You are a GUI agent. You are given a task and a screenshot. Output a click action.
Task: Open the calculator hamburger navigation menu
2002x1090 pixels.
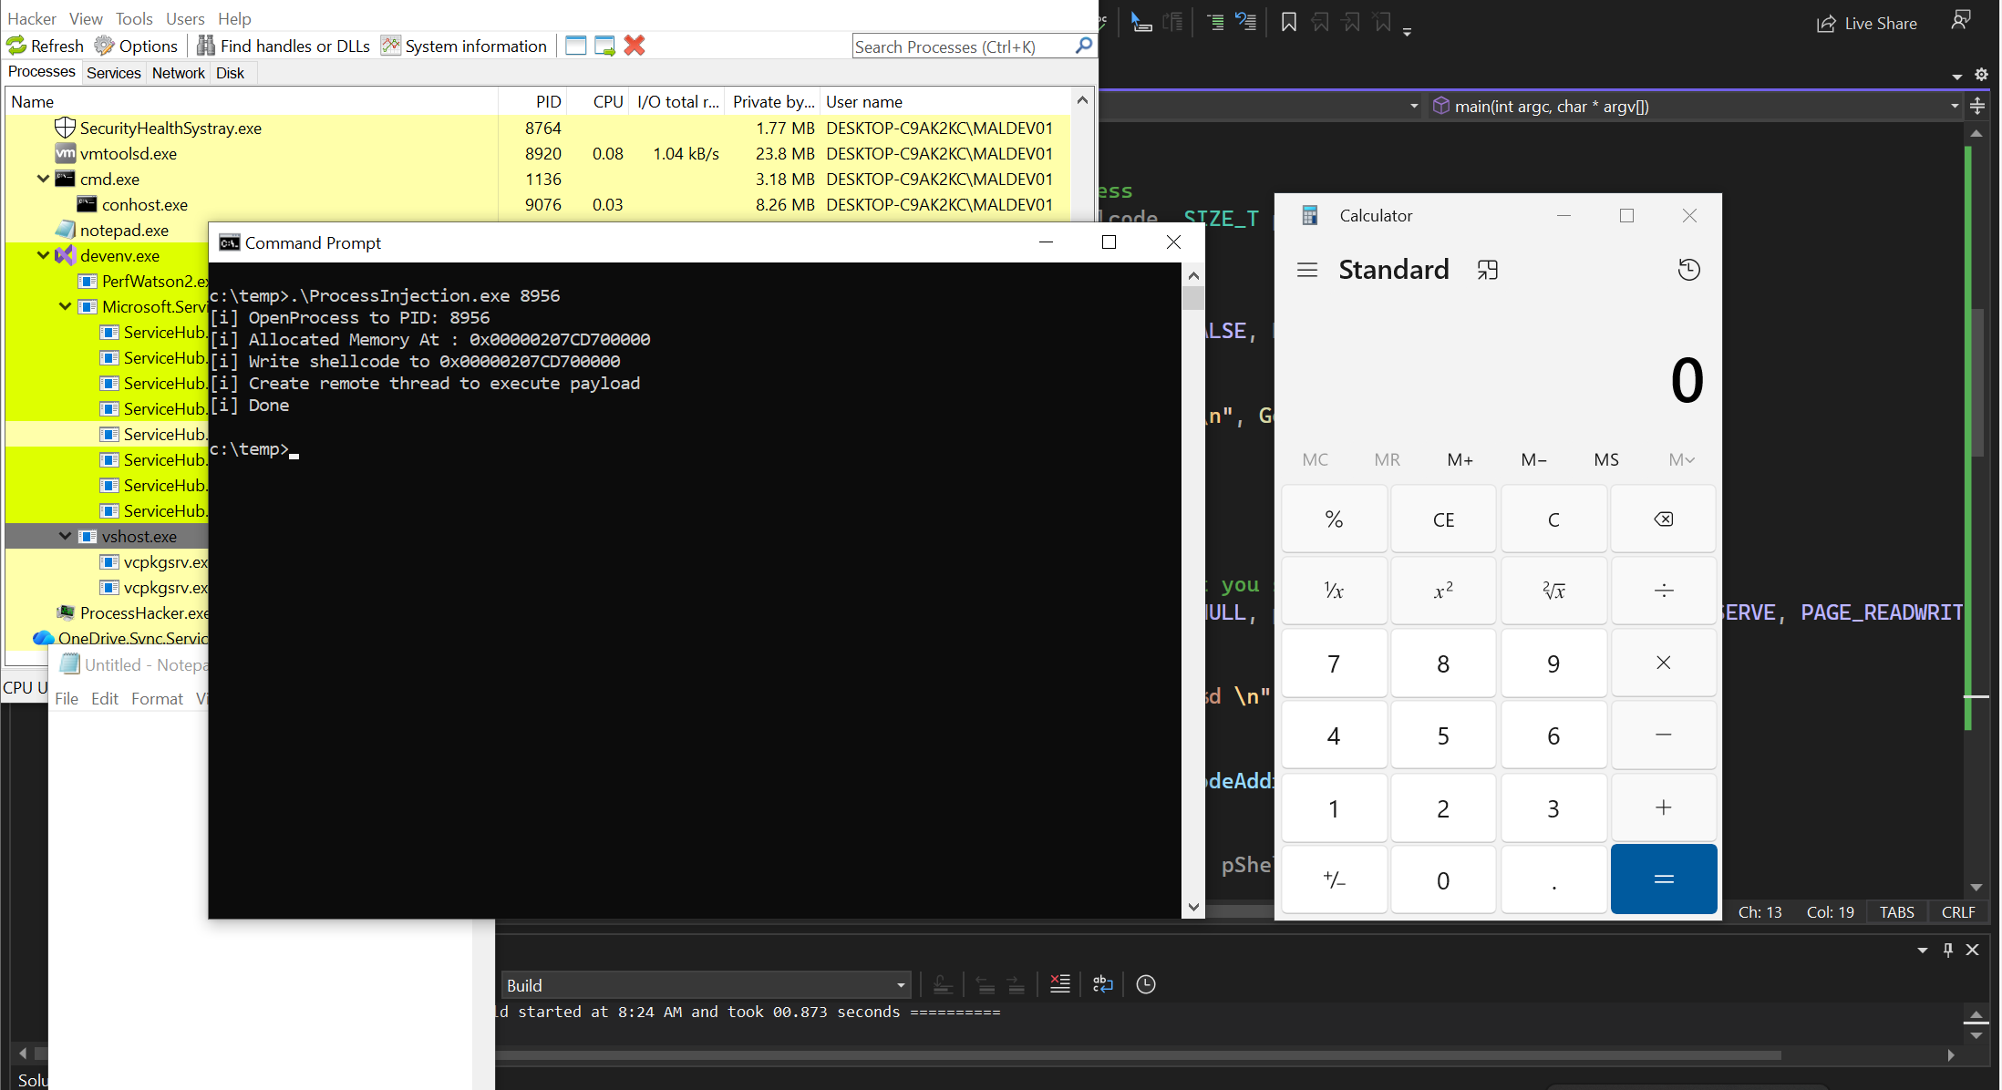tap(1306, 270)
